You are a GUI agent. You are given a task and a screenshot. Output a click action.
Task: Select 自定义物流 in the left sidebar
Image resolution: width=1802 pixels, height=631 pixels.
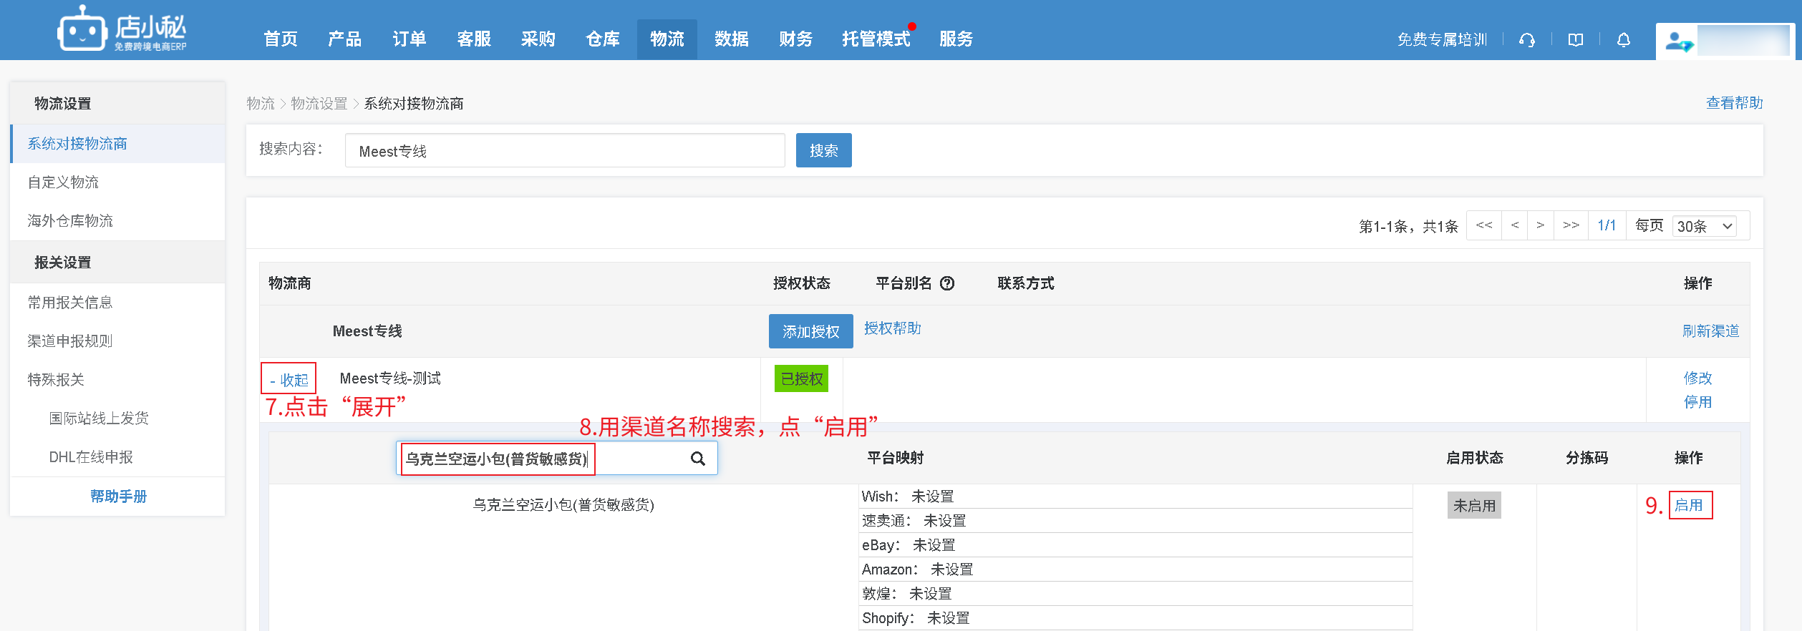64,182
